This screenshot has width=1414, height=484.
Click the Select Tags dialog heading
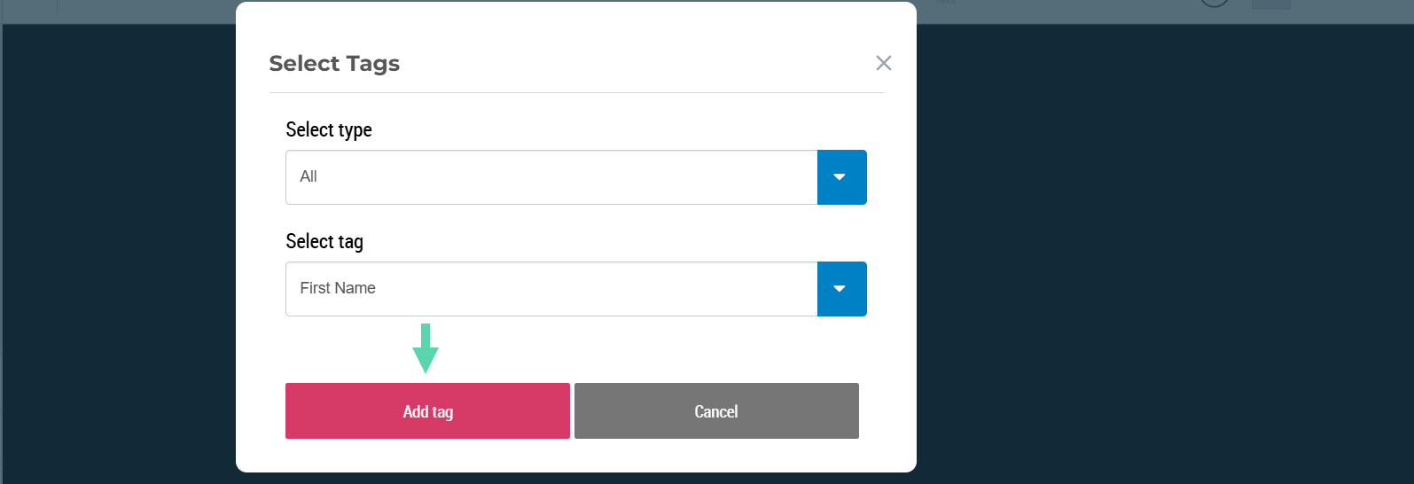334,64
